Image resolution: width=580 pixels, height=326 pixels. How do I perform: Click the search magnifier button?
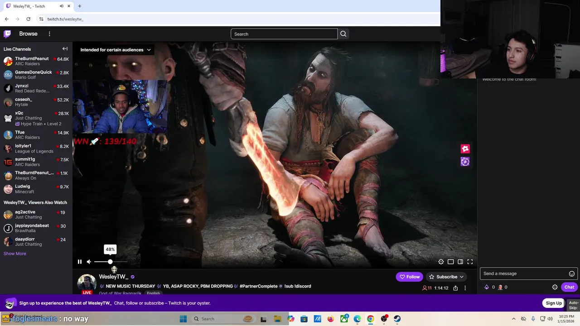[343, 34]
